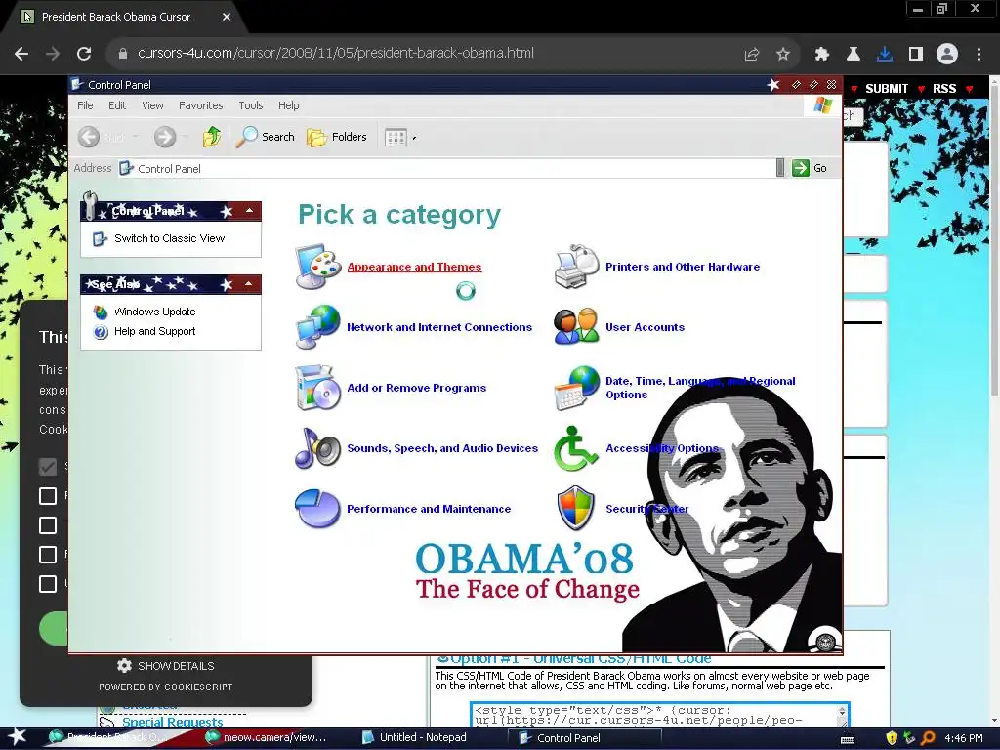This screenshot has width=1000, height=750.
Task: Click the Forward navigation arrow in Control Panel
Action: 164,137
